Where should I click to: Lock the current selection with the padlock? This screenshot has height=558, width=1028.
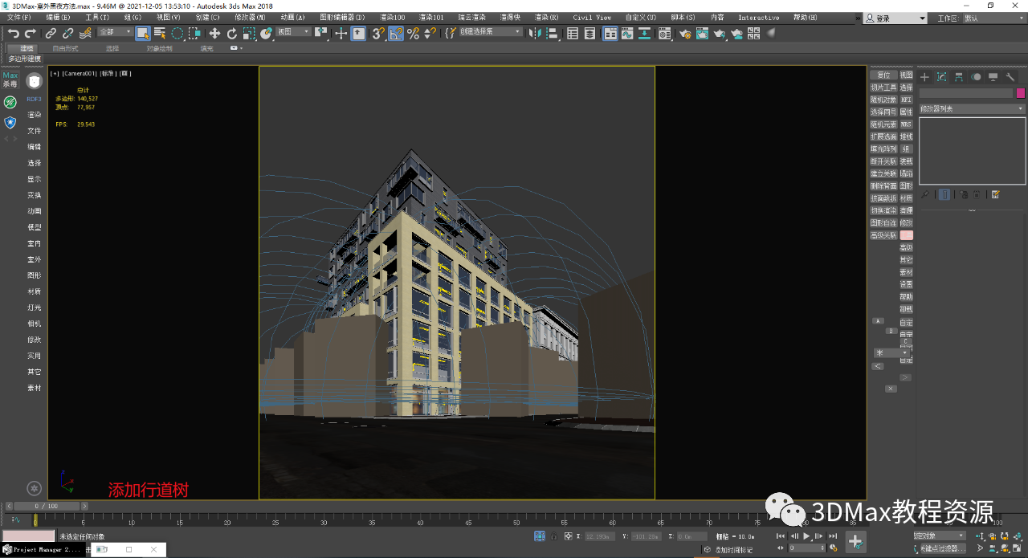pos(554,536)
